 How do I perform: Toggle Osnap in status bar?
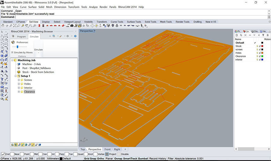coord(118,159)
